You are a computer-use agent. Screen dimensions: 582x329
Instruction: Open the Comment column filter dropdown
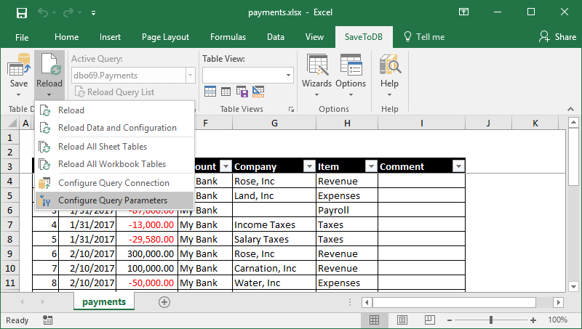point(459,167)
